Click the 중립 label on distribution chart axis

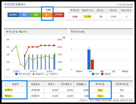pyautogui.click(x=102, y=71)
